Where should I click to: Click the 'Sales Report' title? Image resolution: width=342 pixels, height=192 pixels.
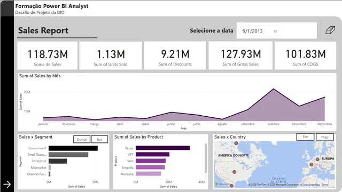(43, 30)
